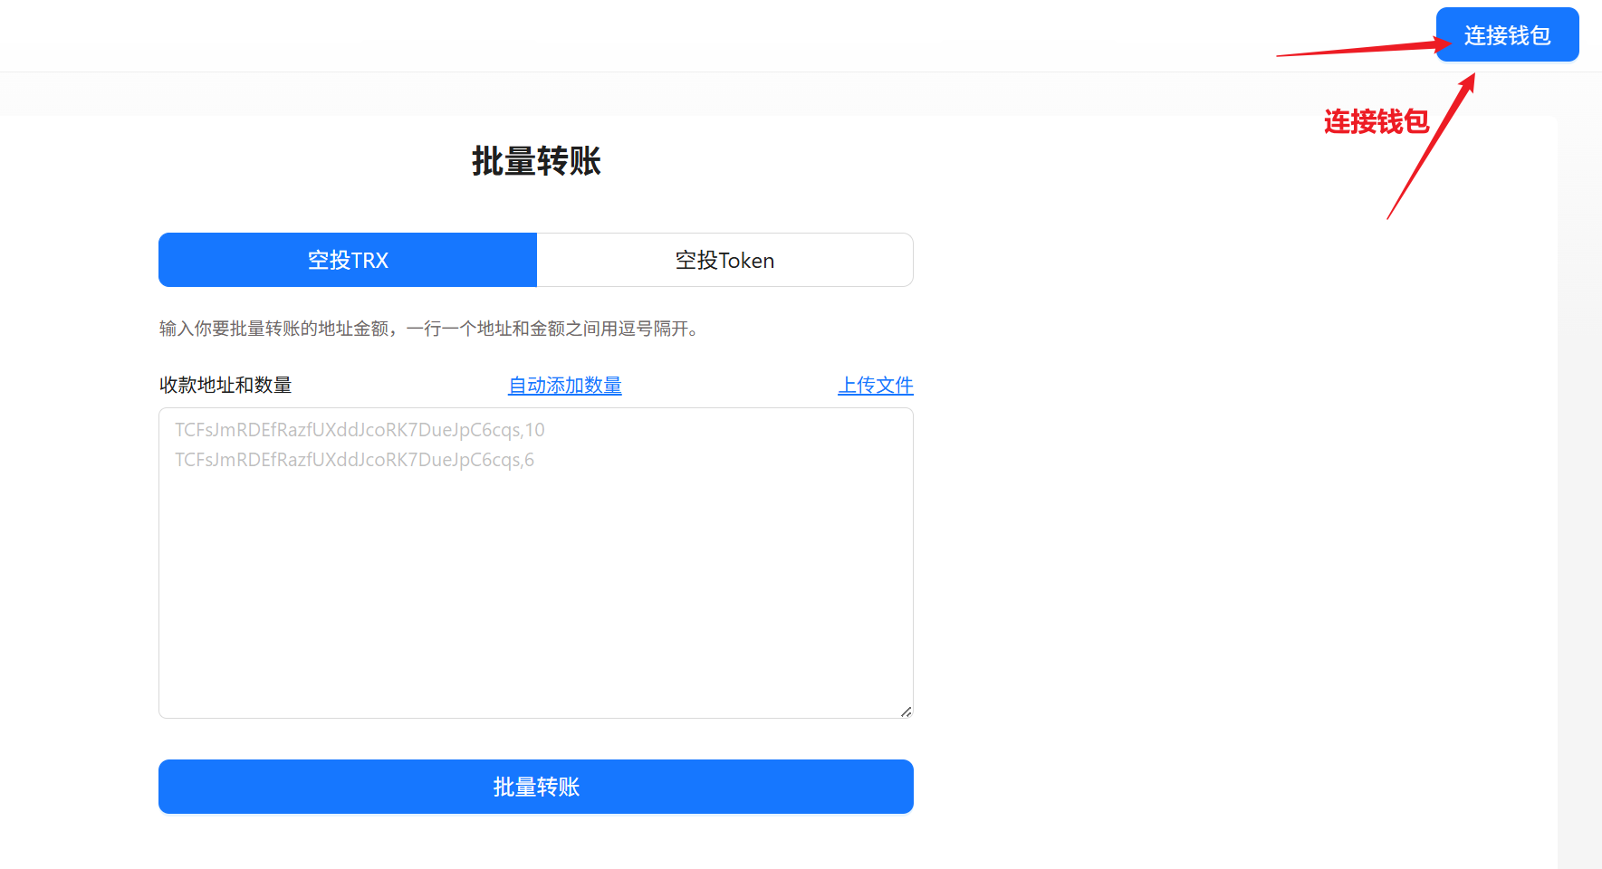The height and width of the screenshot is (869, 1602).
Task: Click the 收款地址和数量 field label
Action: tap(225, 386)
